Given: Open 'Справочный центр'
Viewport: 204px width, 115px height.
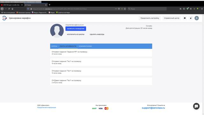Looking at the screenshot, I should pyautogui.click(x=171, y=18).
